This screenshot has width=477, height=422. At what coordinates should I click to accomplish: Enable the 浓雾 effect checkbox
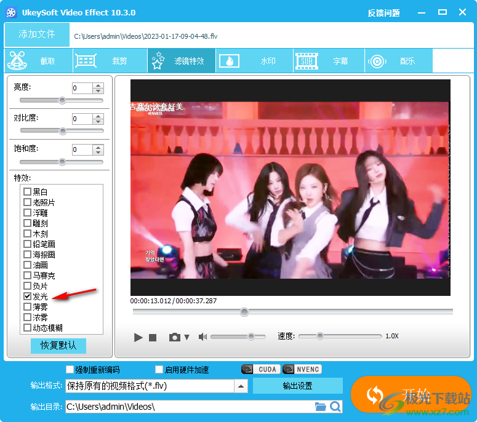pos(27,317)
